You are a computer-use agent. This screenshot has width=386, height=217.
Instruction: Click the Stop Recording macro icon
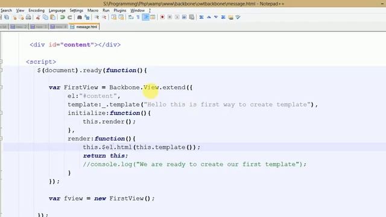169,17
